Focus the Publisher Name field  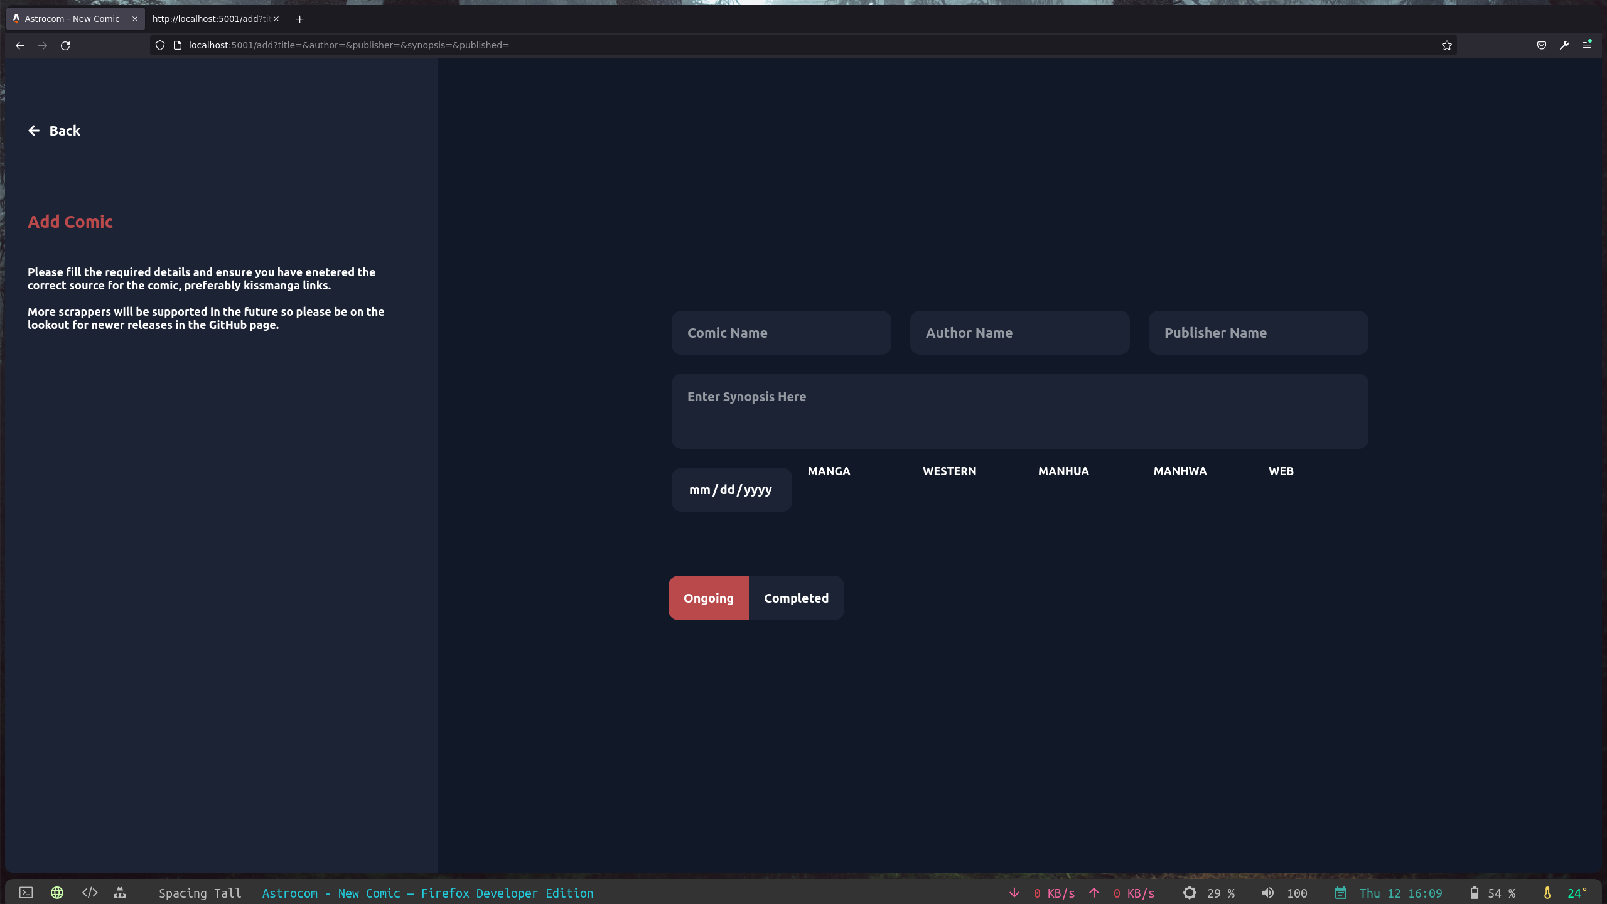tap(1258, 333)
